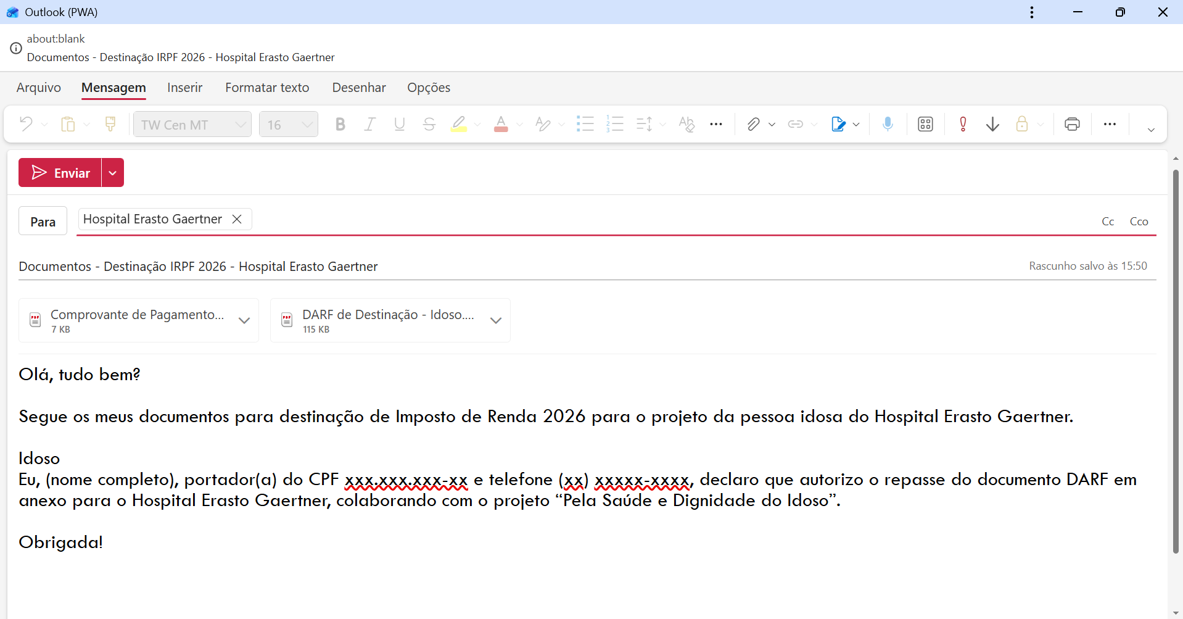Insert a link using the chain icon
Viewport: 1183px width, 619px height.
coord(795,124)
